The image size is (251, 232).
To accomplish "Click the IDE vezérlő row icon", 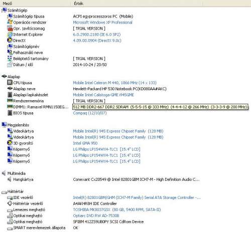I will (x=10, y=198).
